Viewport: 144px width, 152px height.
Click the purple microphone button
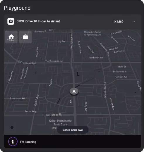coord(13,141)
